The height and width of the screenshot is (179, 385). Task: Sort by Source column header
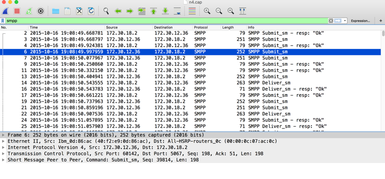coord(129,27)
